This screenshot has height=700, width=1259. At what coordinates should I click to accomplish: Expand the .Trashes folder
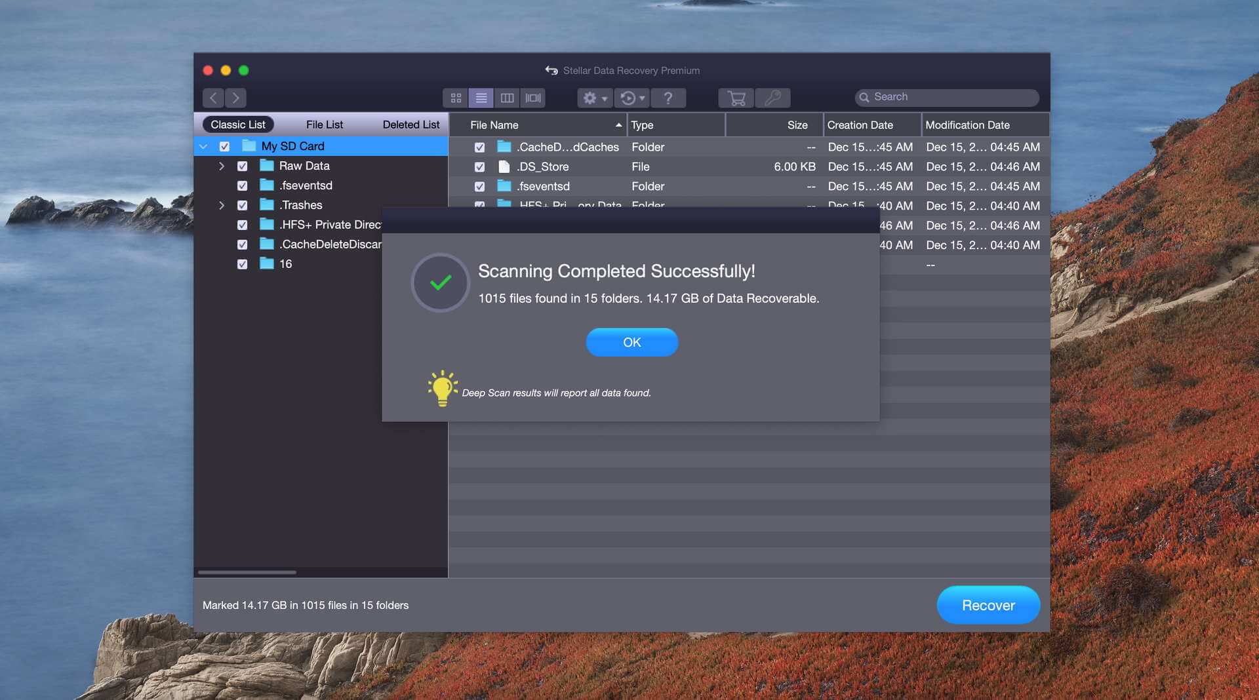pyautogui.click(x=222, y=205)
